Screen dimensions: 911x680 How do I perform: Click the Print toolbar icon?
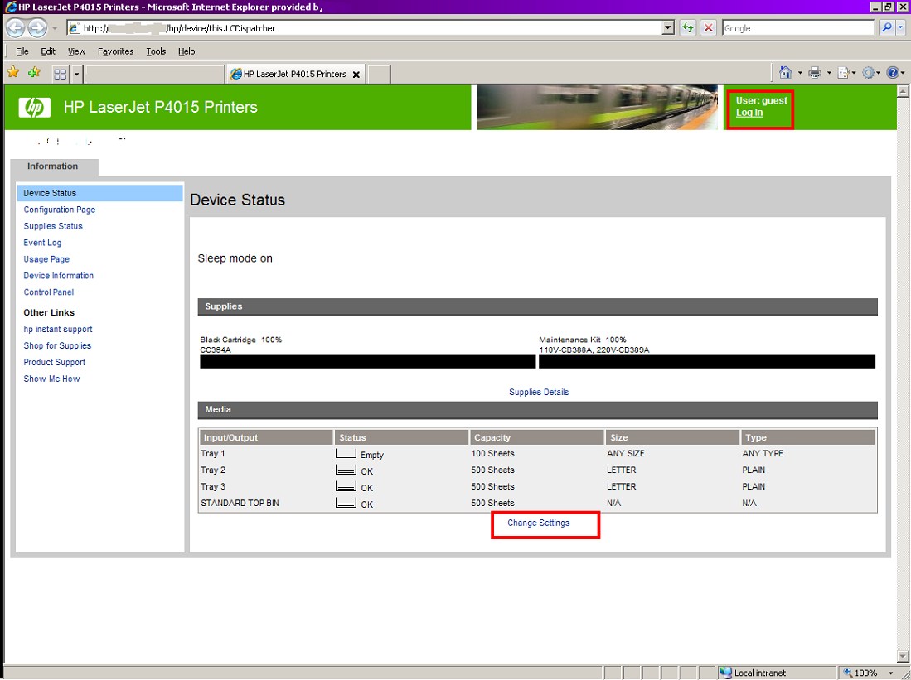coord(815,73)
